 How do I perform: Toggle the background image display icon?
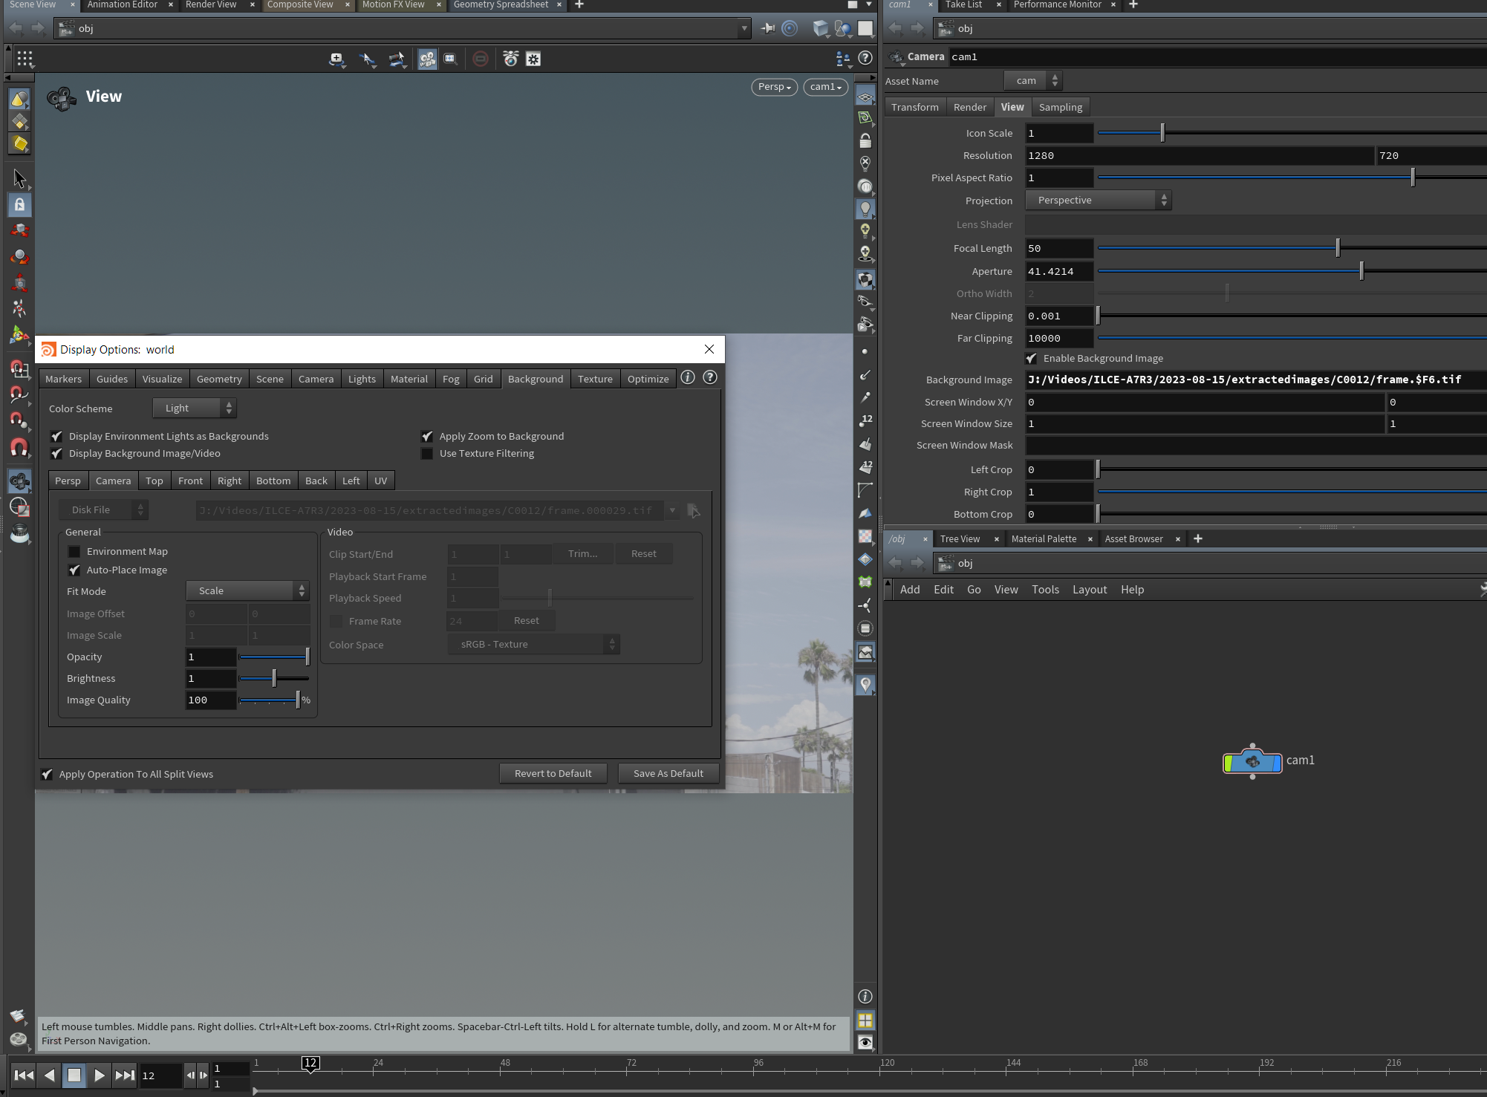pos(865,651)
